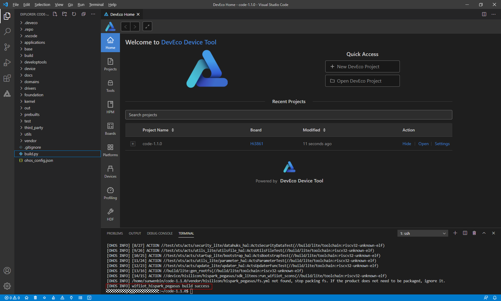Go back in DevEco Home navigation
This screenshot has width=501, height=301.
[x=126, y=27]
